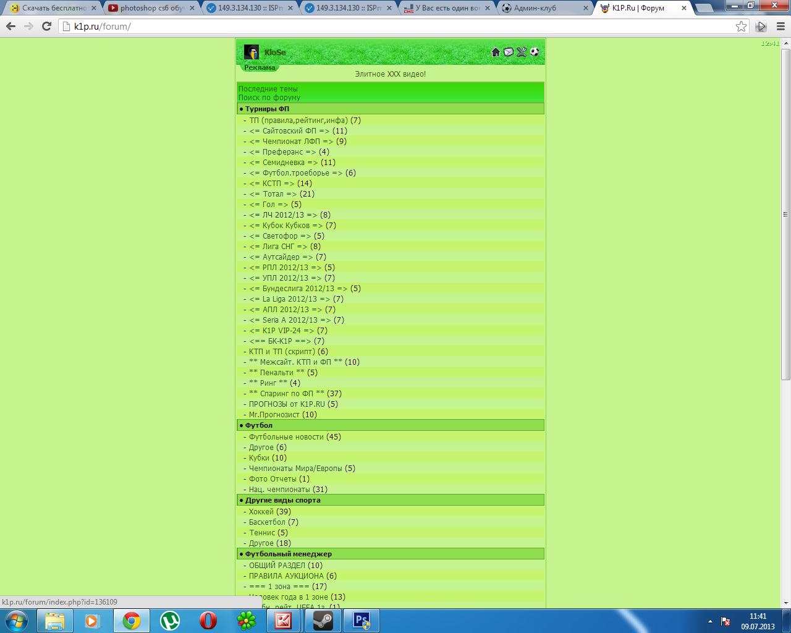Switch to Google Chrome on the taskbar

tap(131, 621)
